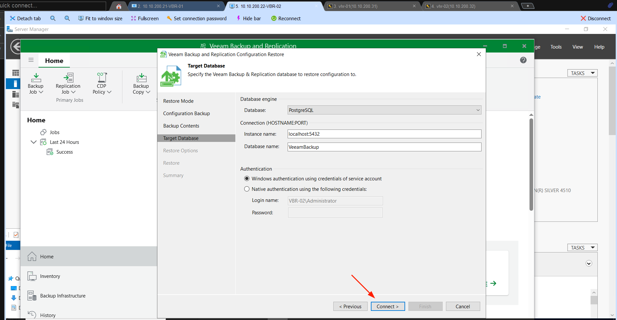Open a new connection tab with plus button
617x320 pixels.
[528, 6]
